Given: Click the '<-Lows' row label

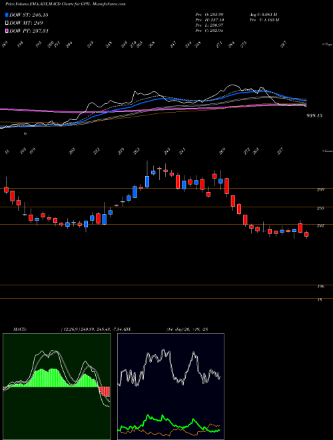Looking at the screenshot, I should click(x=327, y=151).
